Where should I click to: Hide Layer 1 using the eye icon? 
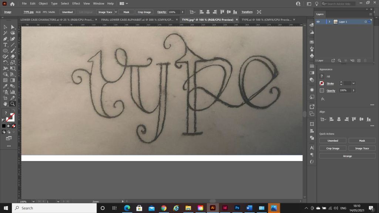point(318,22)
